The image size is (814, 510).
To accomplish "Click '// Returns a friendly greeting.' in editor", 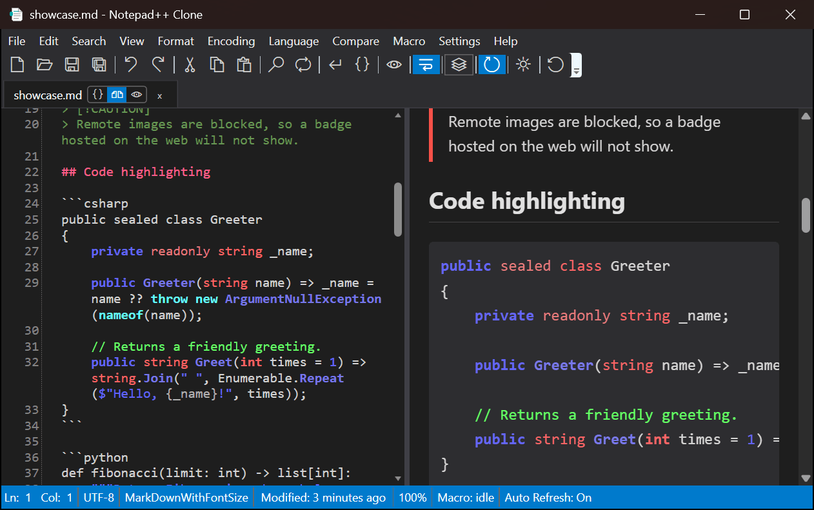I will pos(206,346).
